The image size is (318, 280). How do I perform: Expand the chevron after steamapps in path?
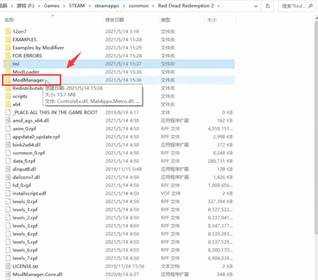(x=126, y=5)
